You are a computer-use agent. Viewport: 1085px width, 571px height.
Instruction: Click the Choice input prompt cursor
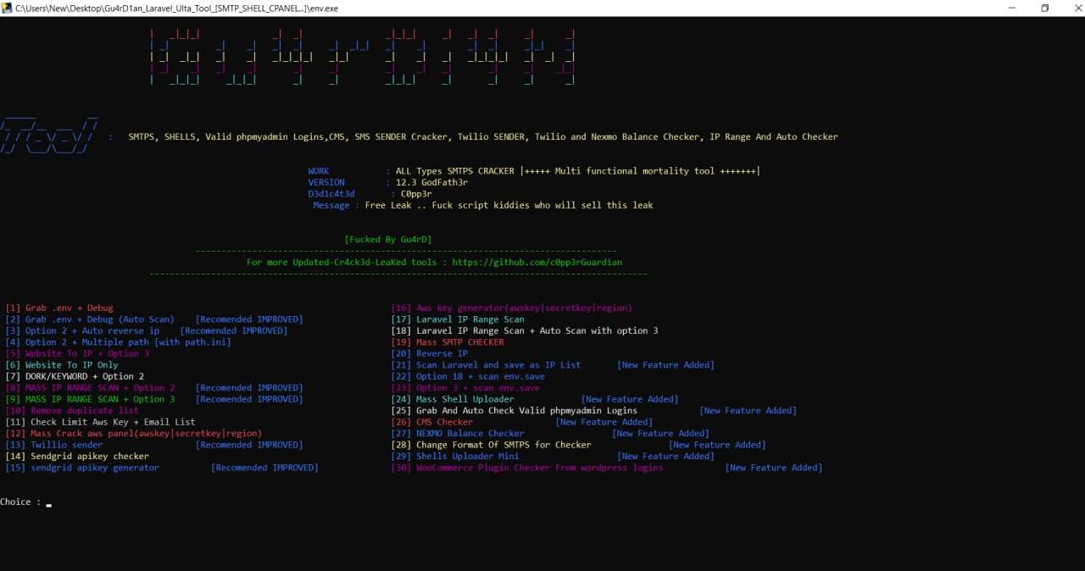tap(49, 504)
